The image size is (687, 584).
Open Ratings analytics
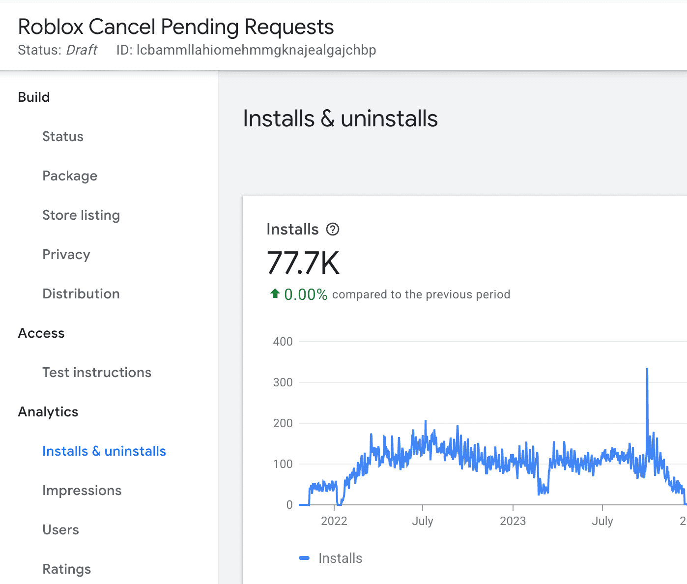67,569
